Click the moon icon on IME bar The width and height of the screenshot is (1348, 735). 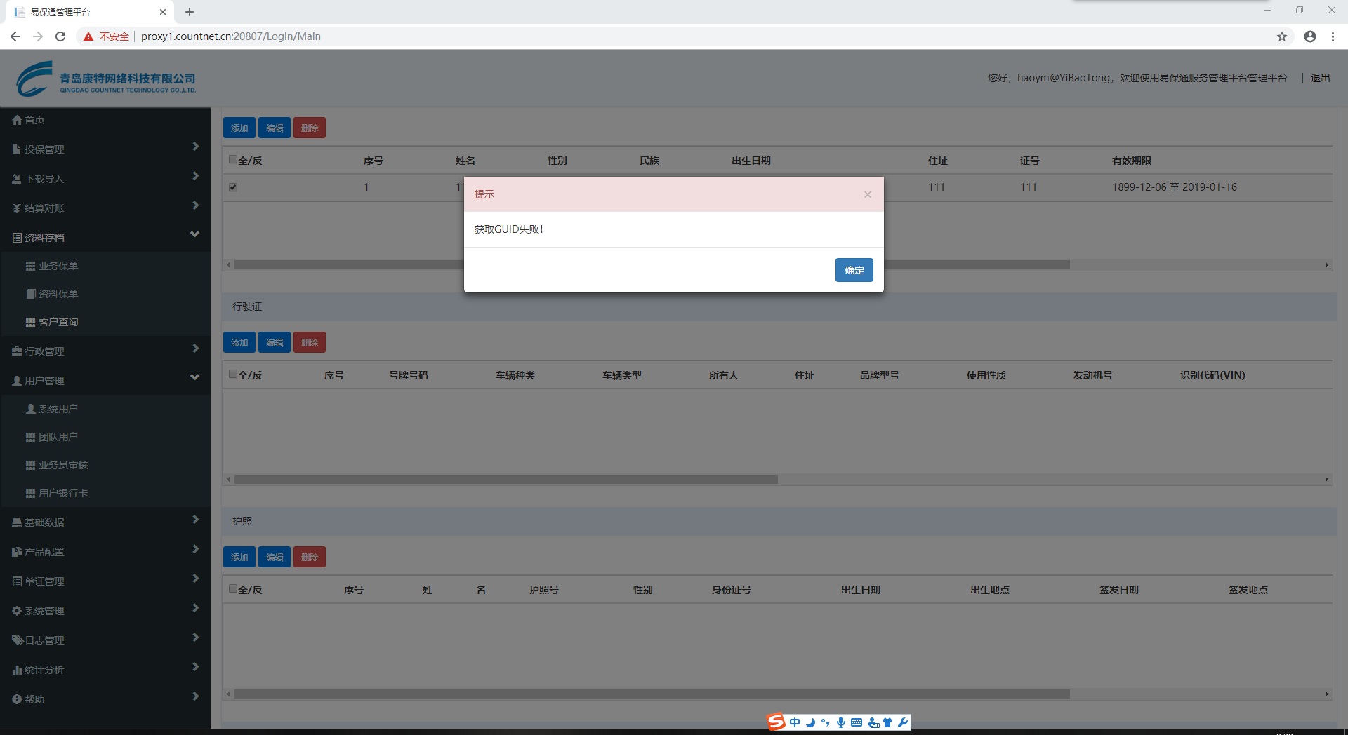tap(810, 722)
